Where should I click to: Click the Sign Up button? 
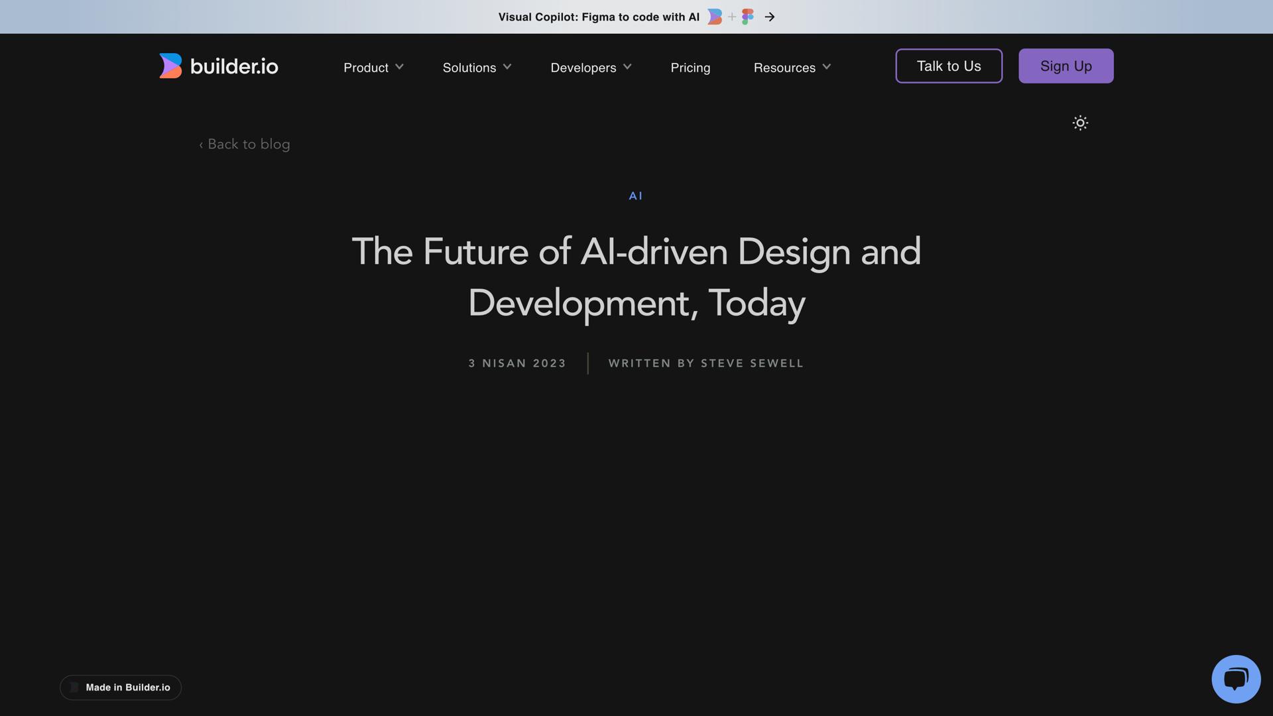coord(1065,66)
